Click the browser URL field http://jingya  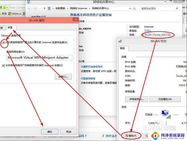[x=18, y=8]
